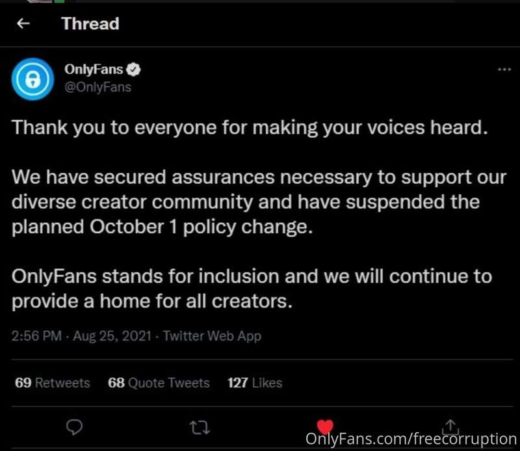
Task: Open the three-dot more options menu
Action: [504, 70]
